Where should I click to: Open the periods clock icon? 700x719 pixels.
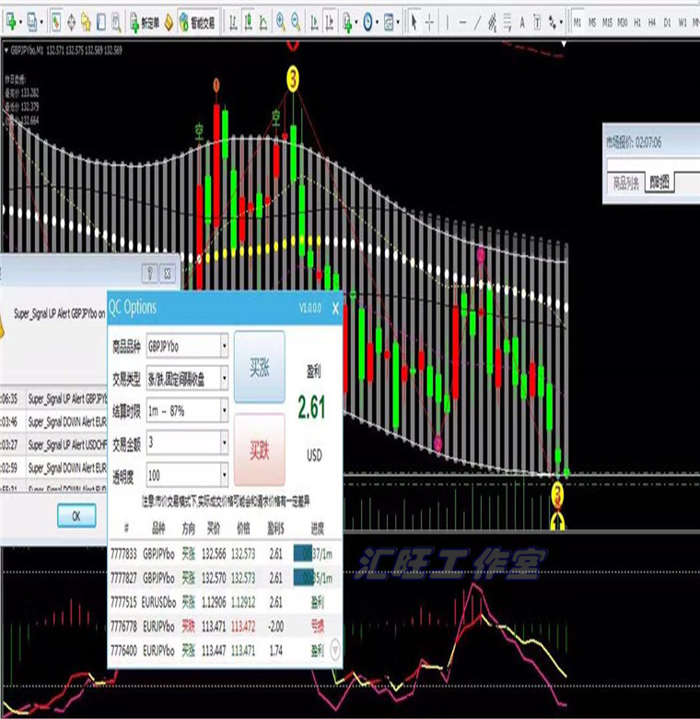(x=367, y=21)
